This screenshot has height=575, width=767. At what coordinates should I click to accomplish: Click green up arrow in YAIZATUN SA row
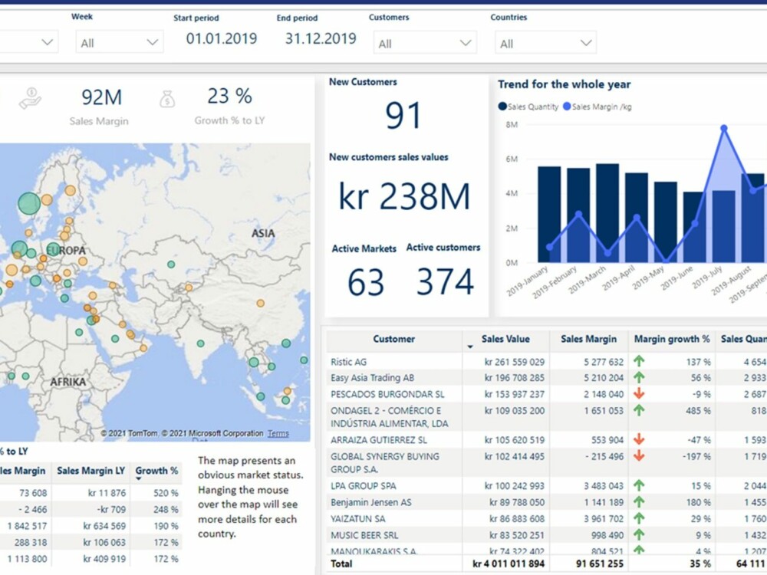point(639,518)
